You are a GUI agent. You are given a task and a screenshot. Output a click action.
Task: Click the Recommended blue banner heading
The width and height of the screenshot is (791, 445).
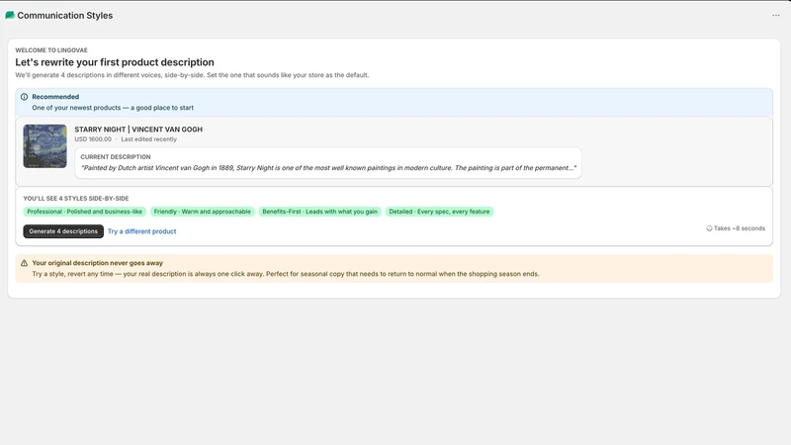pos(55,97)
